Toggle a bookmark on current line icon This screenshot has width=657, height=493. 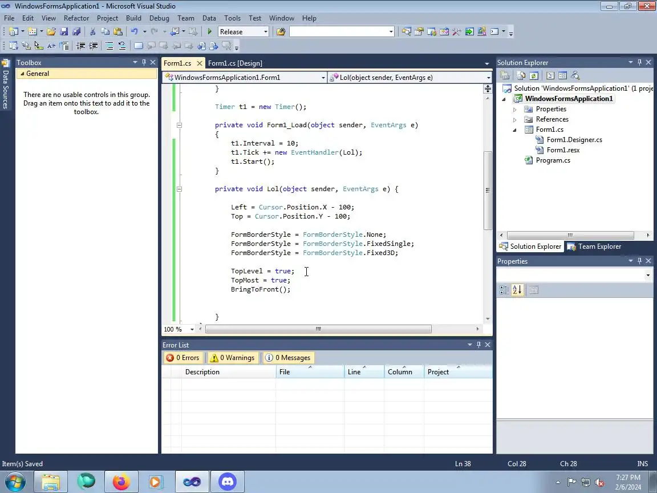138,46
